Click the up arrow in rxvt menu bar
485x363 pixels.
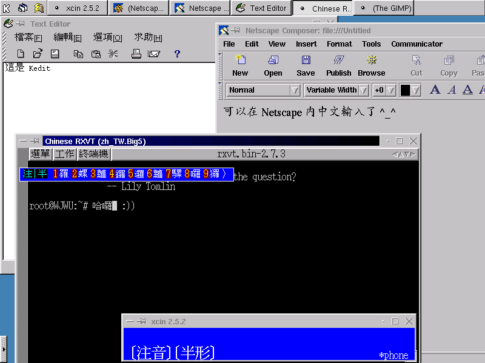[x=401, y=154]
